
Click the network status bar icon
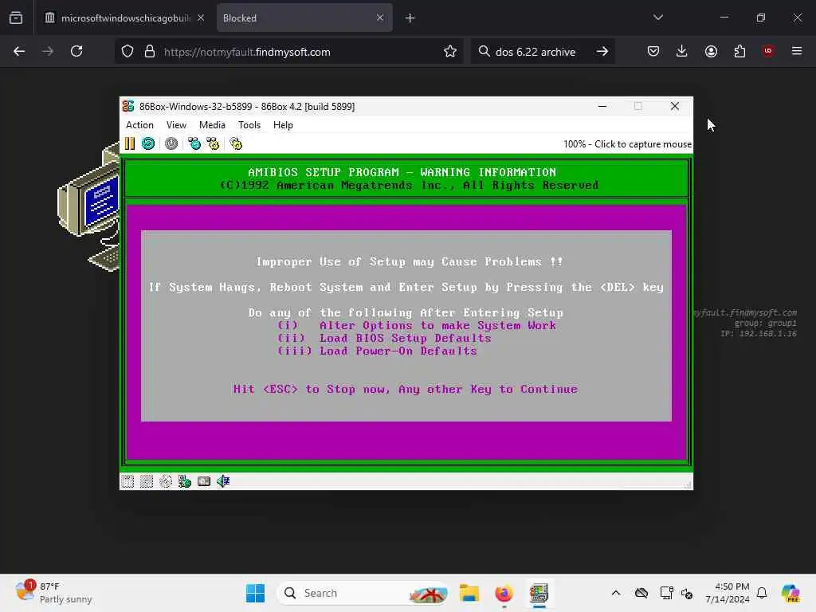click(x=185, y=481)
